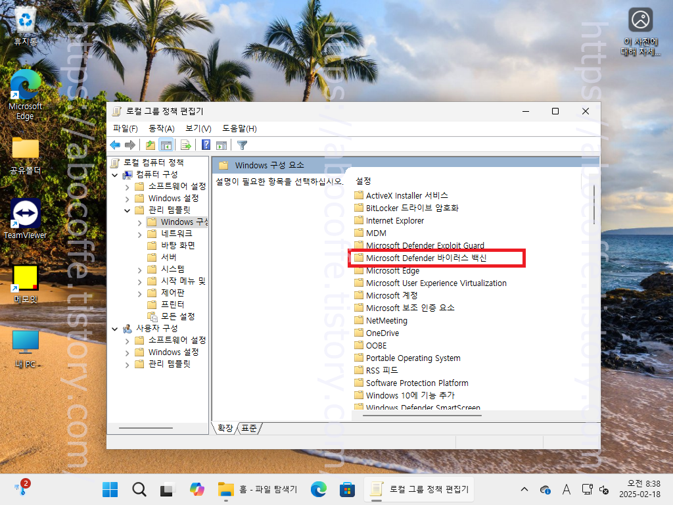Viewport: 673px width, 505px height.
Task: Launch Copilot from the taskbar
Action: coord(197,489)
